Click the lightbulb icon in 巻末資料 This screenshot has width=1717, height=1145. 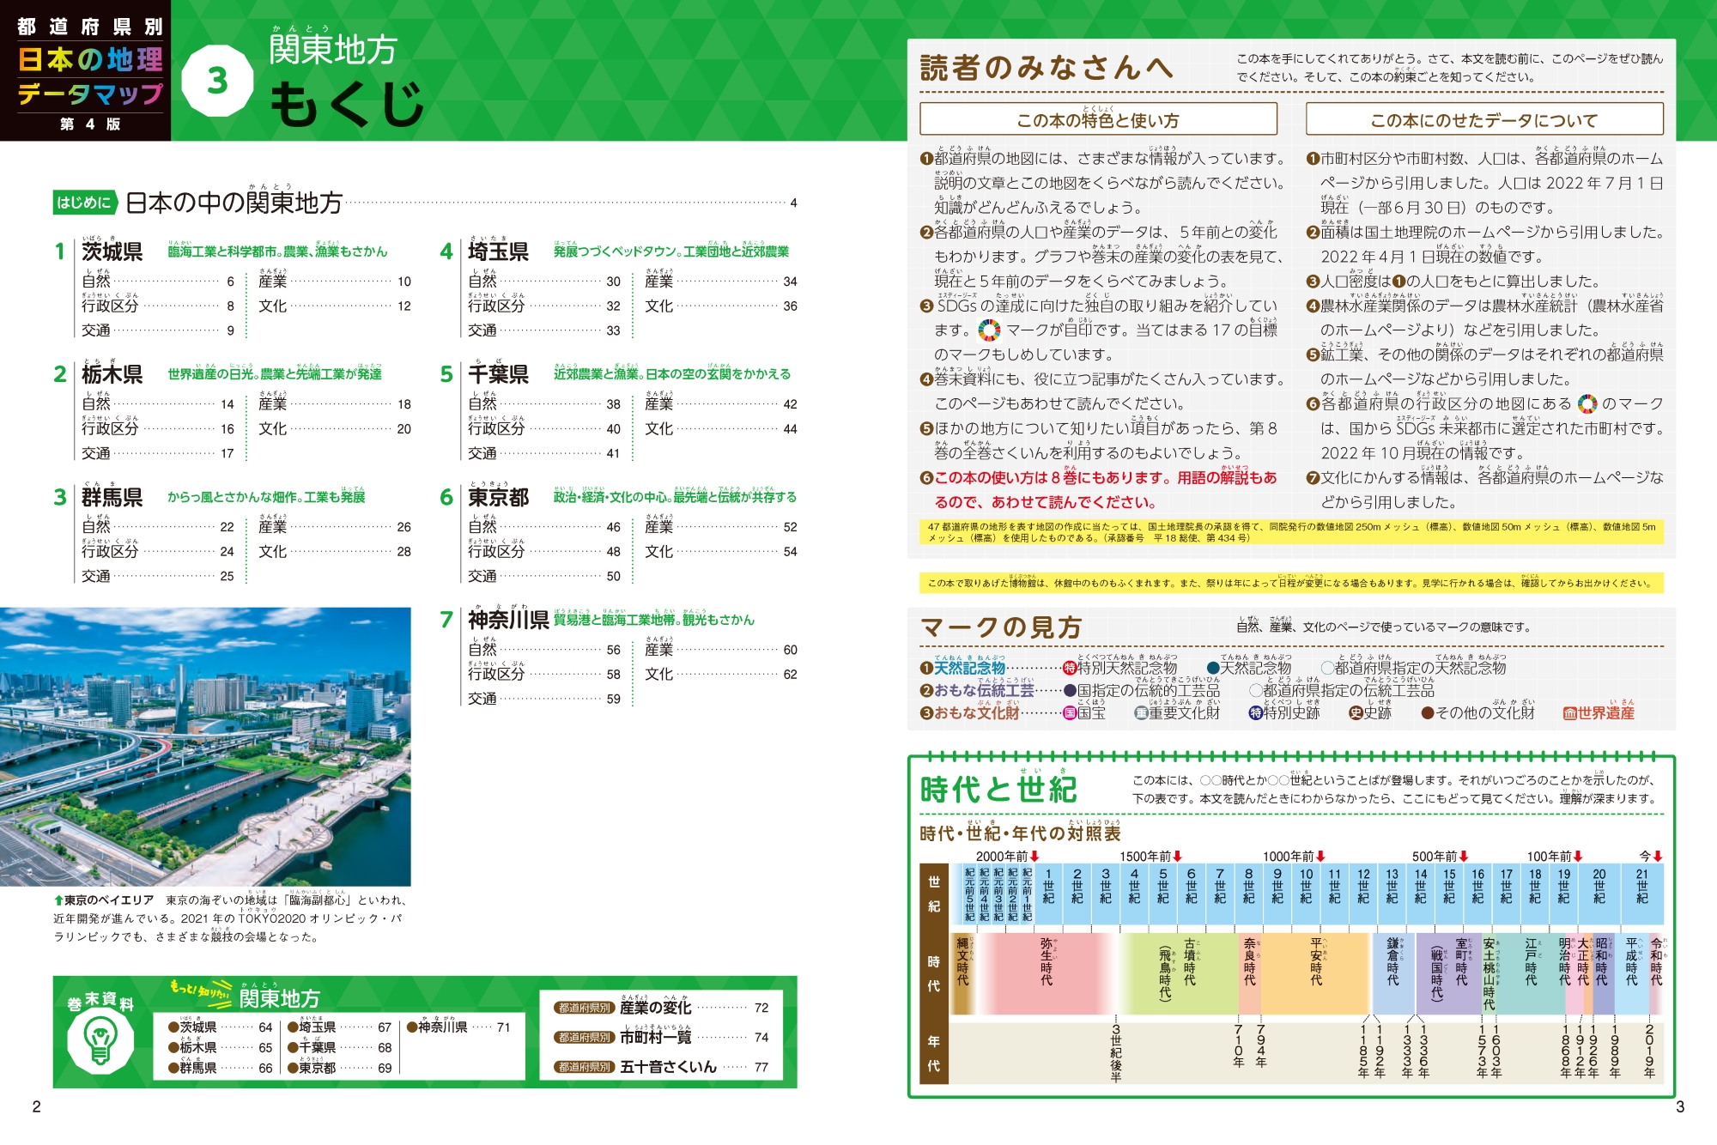(100, 1039)
